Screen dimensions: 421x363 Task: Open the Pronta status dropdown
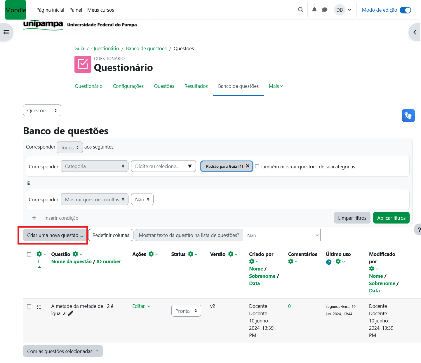(x=186, y=311)
